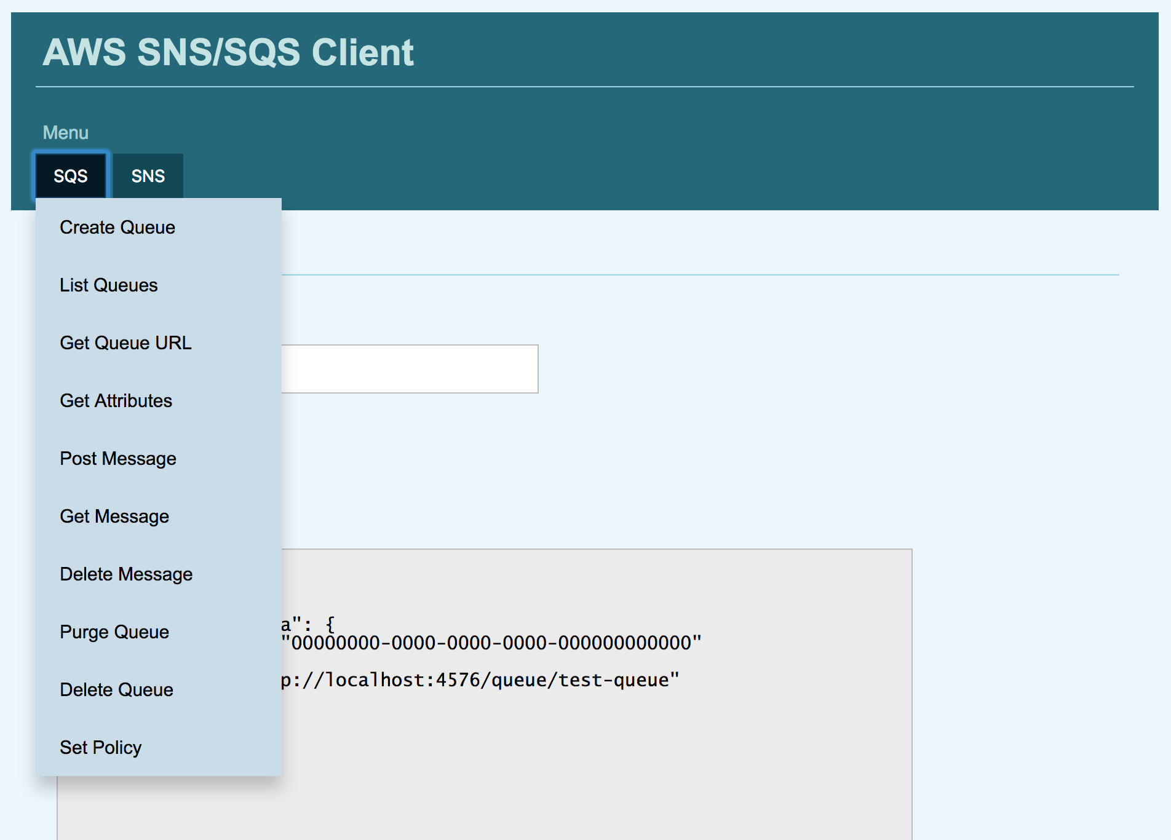This screenshot has height=840, width=1171.
Task: Choose the Post Message option
Action: [x=118, y=459]
